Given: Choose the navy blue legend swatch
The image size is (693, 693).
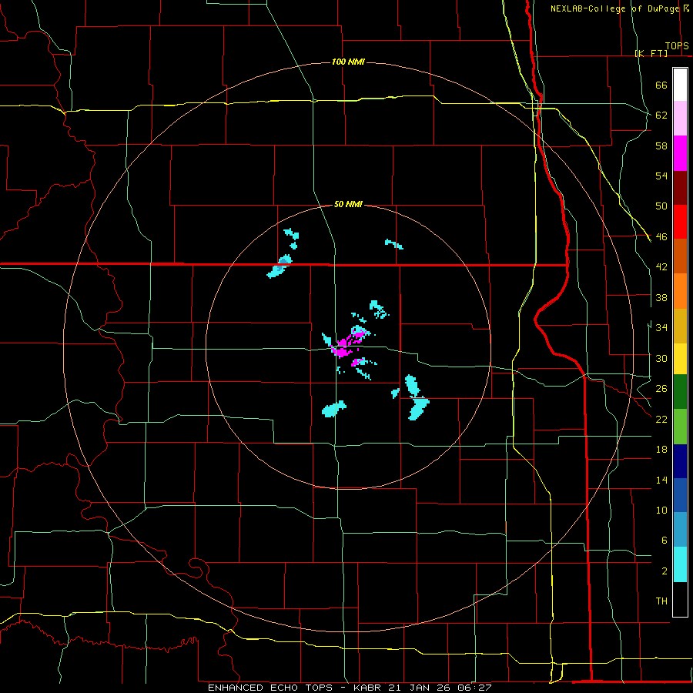Looking at the screenshot, I should coord(680,461).
